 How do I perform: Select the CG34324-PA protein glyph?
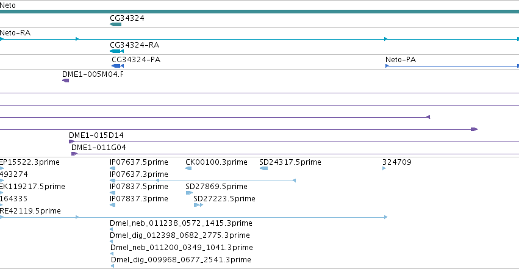118,66
